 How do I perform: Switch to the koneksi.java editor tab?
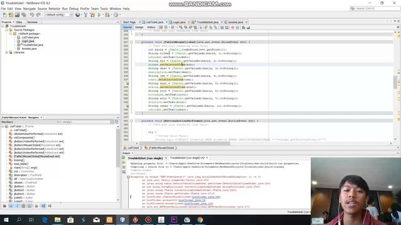[236, 22]
